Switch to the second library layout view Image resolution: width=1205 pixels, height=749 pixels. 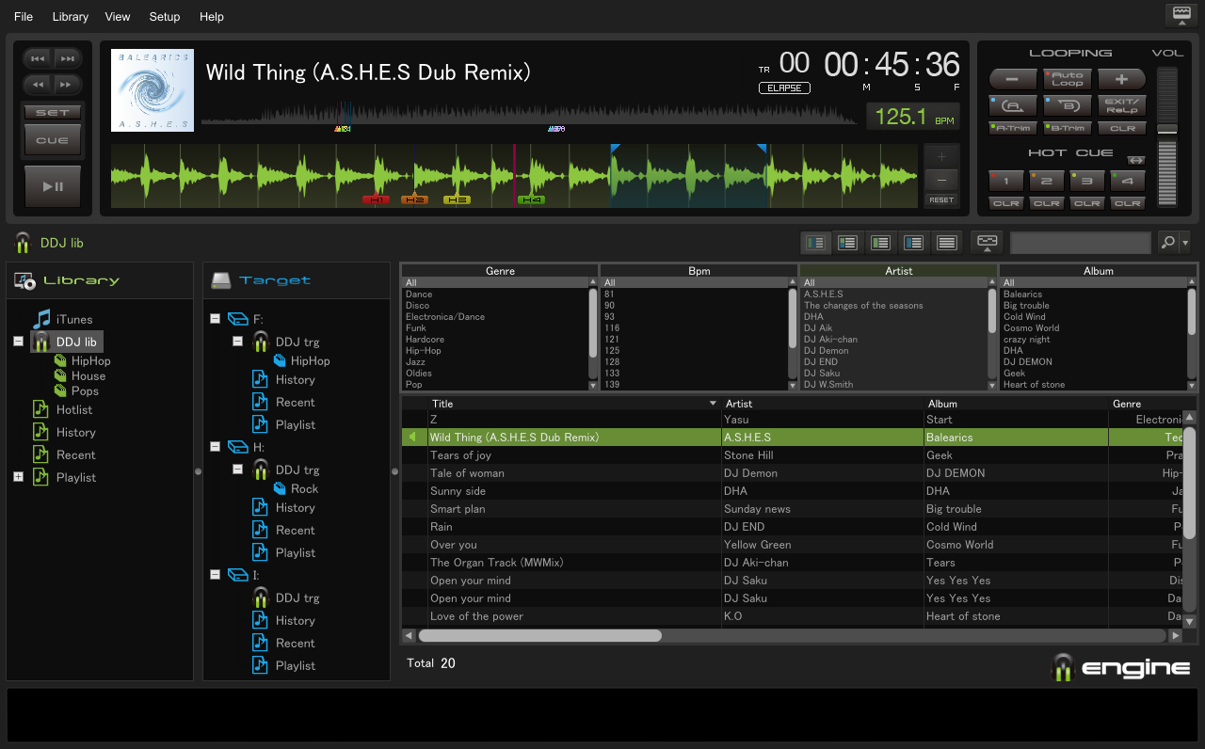click(848, 243)
